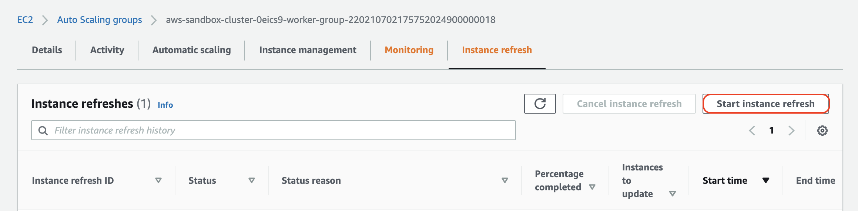The height and width of the screenshot is (211, 858).
Task: Sort by Status column arrow
Action: pyautogui.click(x=252, y=180)
